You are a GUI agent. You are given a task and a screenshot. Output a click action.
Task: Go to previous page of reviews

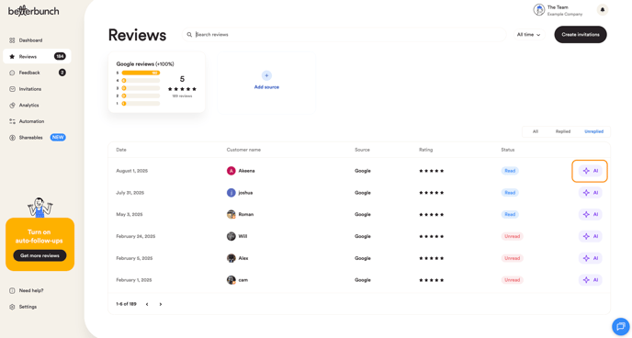coord(147,305)
